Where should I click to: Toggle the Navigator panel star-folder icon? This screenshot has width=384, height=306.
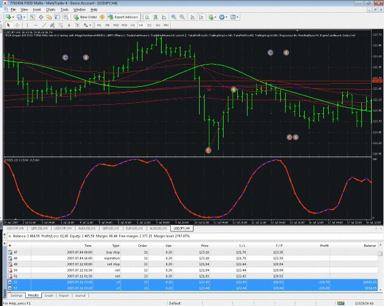click(49, 17)
